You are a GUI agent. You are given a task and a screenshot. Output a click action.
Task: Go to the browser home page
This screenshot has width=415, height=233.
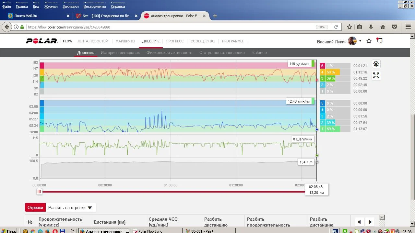coord(383,27)
